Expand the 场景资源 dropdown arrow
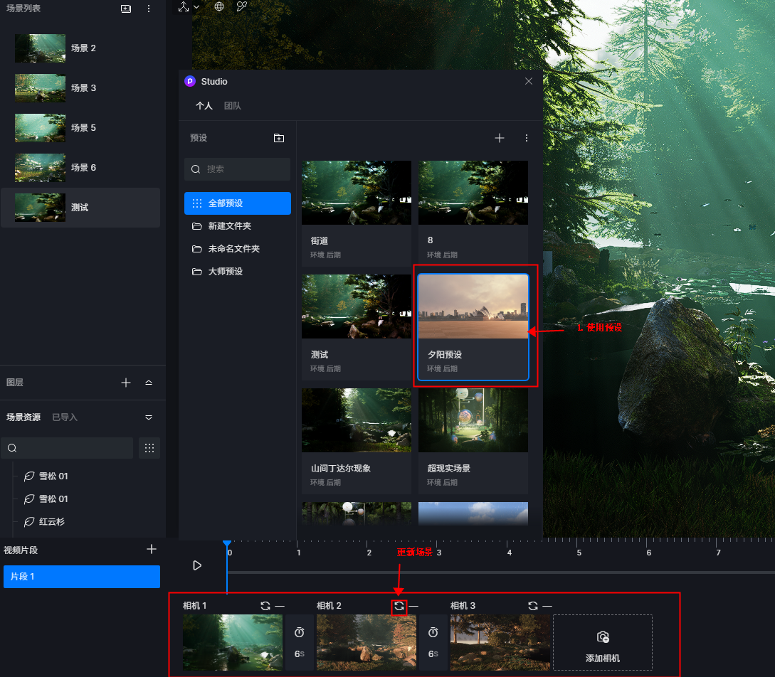 tap(149, 417)
